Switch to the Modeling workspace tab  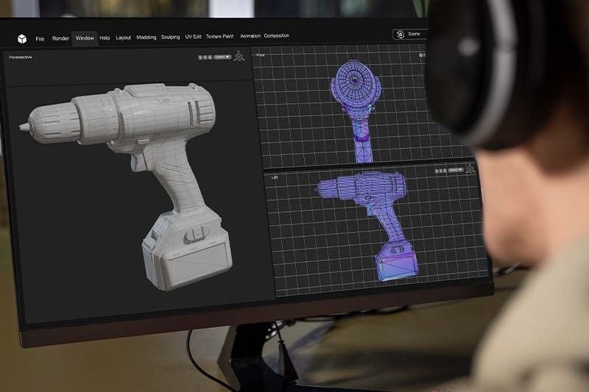(x=146, y=37)
